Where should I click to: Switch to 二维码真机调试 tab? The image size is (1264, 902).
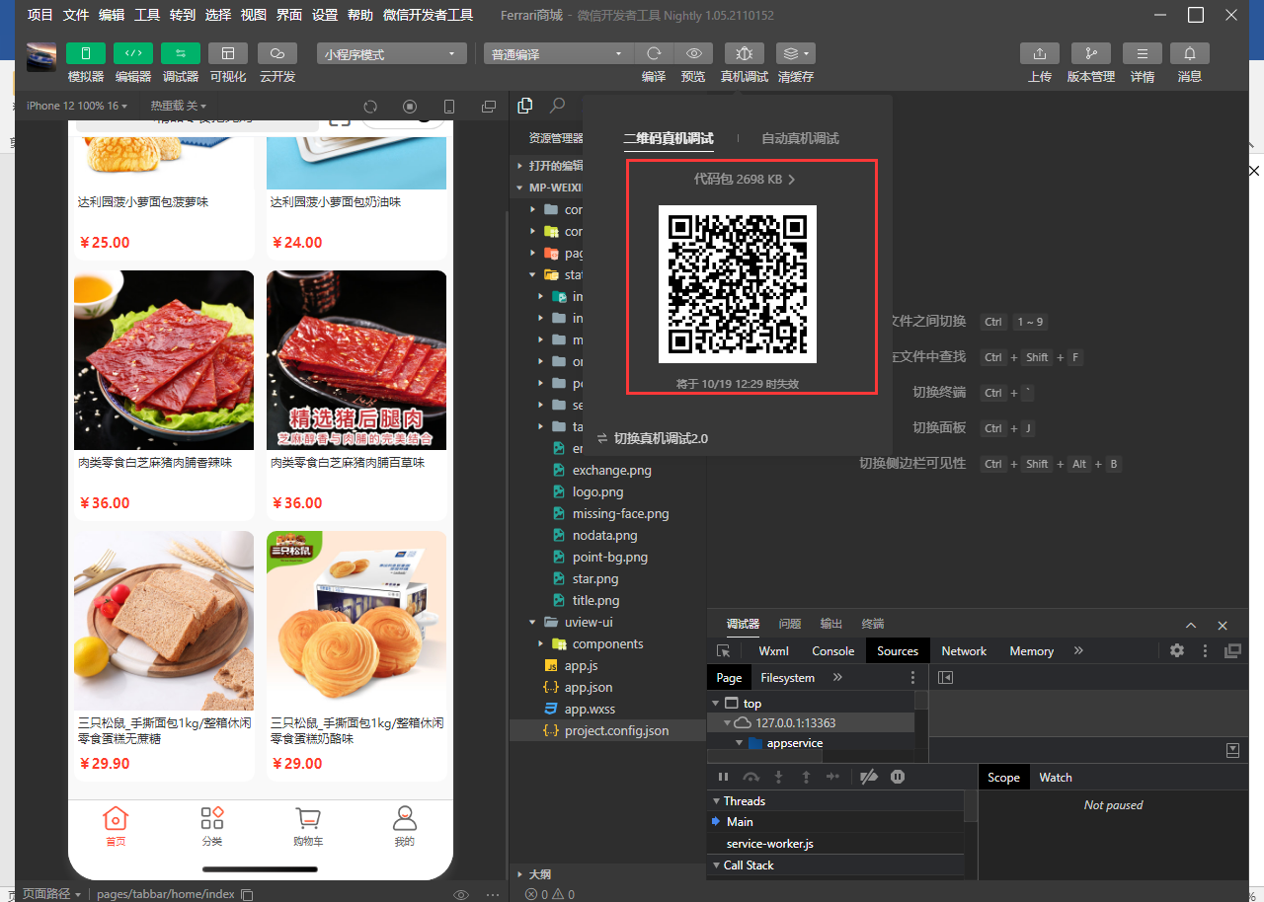(669, 138)
